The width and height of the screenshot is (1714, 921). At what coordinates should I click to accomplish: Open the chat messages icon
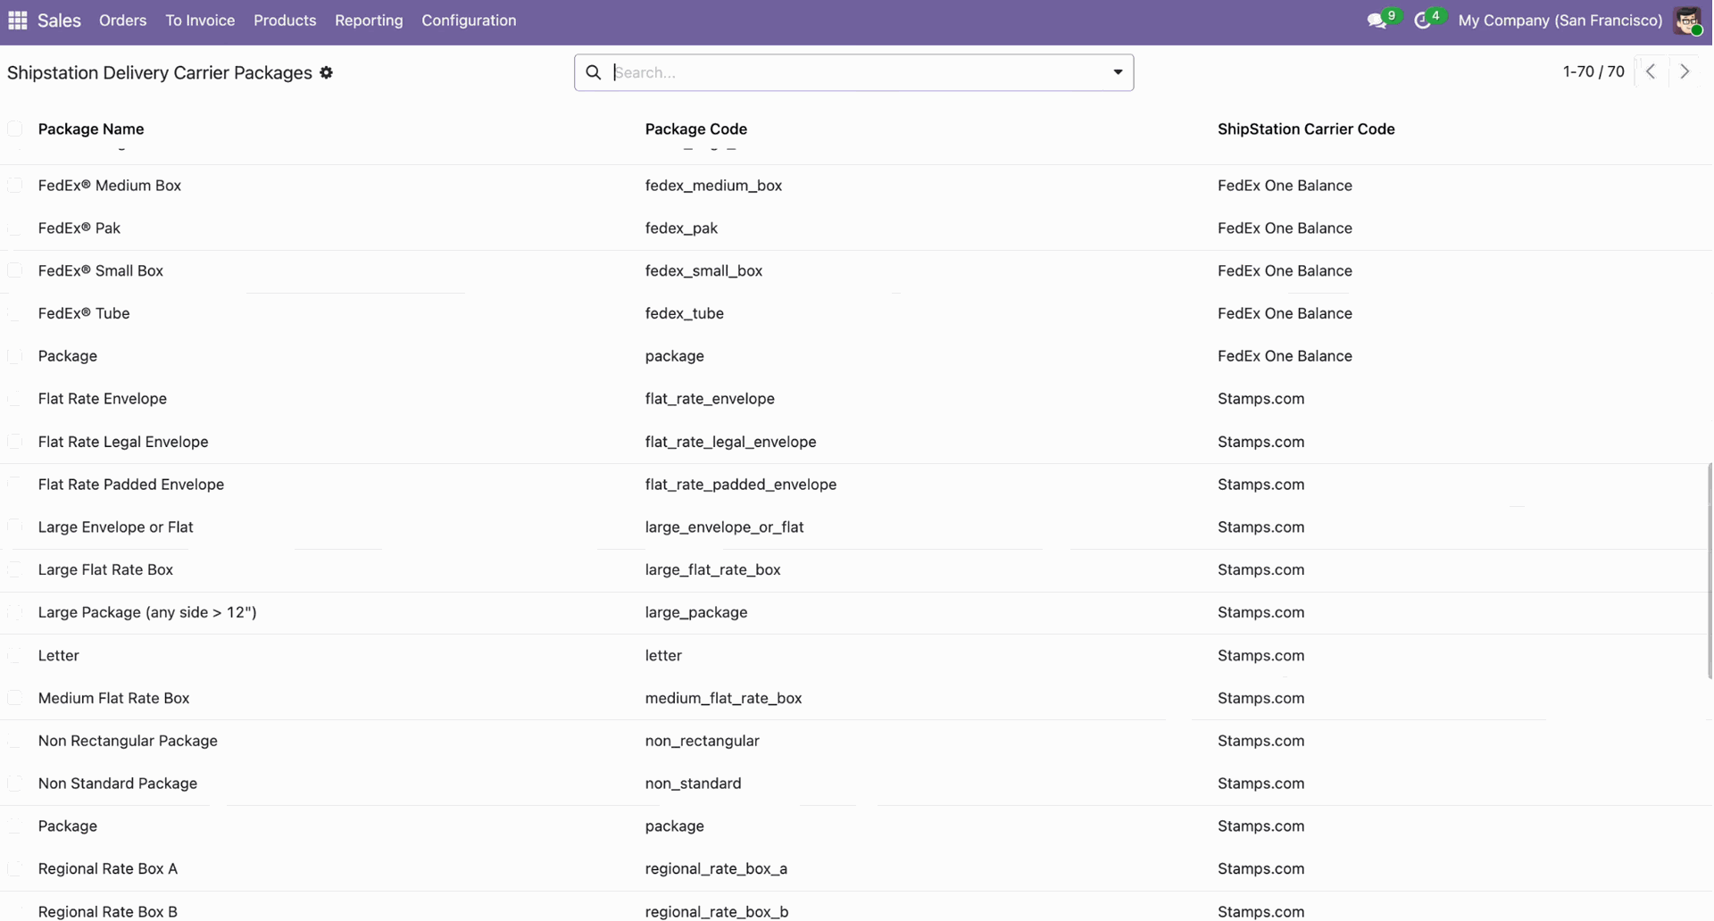coord(1376,21)
